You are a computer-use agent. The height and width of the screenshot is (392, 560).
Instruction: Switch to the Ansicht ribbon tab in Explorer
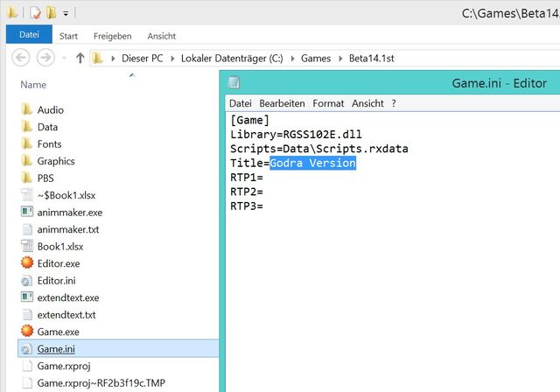tap(161, 36)
